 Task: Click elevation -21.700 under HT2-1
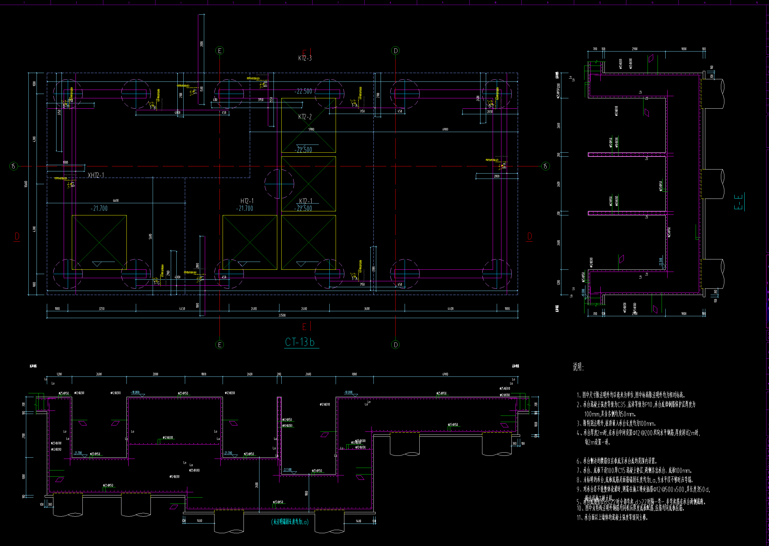[244, 209]
